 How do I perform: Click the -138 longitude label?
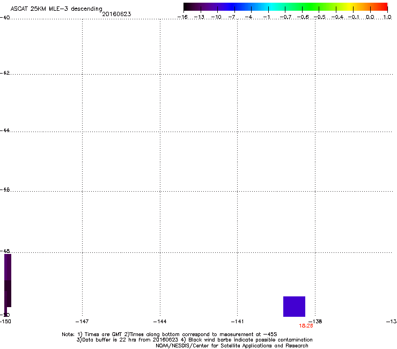pyautogui.click(x=315, y=322)
